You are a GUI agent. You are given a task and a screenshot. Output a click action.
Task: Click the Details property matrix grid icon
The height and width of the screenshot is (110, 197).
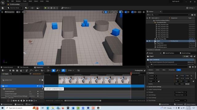(x=190, y=67)
